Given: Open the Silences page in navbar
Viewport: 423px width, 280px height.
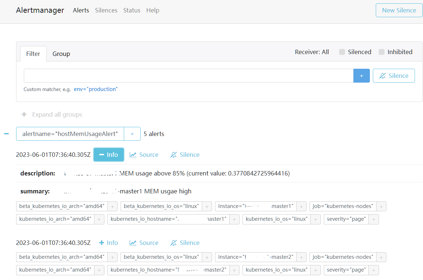Looking at the screenshot, I should pos(106,10).
